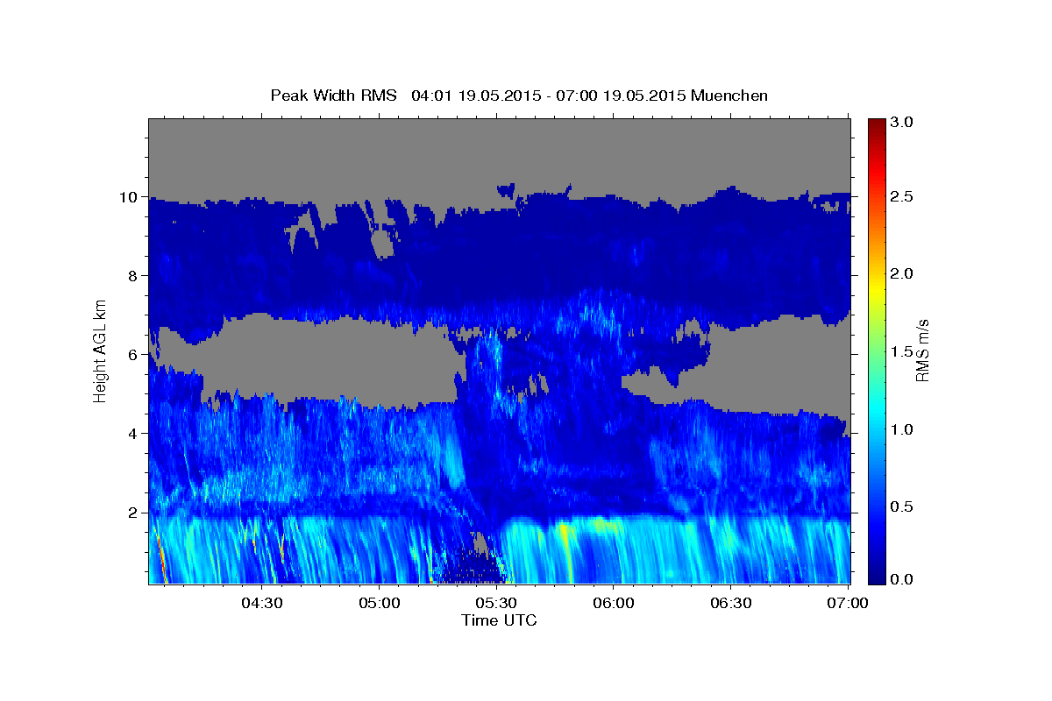
Task: Click the 'Muenchen' station name in title
Action: click(729, 96)
